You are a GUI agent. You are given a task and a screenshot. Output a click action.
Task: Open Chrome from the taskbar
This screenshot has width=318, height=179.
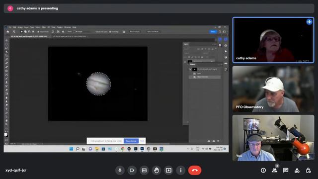123,149
